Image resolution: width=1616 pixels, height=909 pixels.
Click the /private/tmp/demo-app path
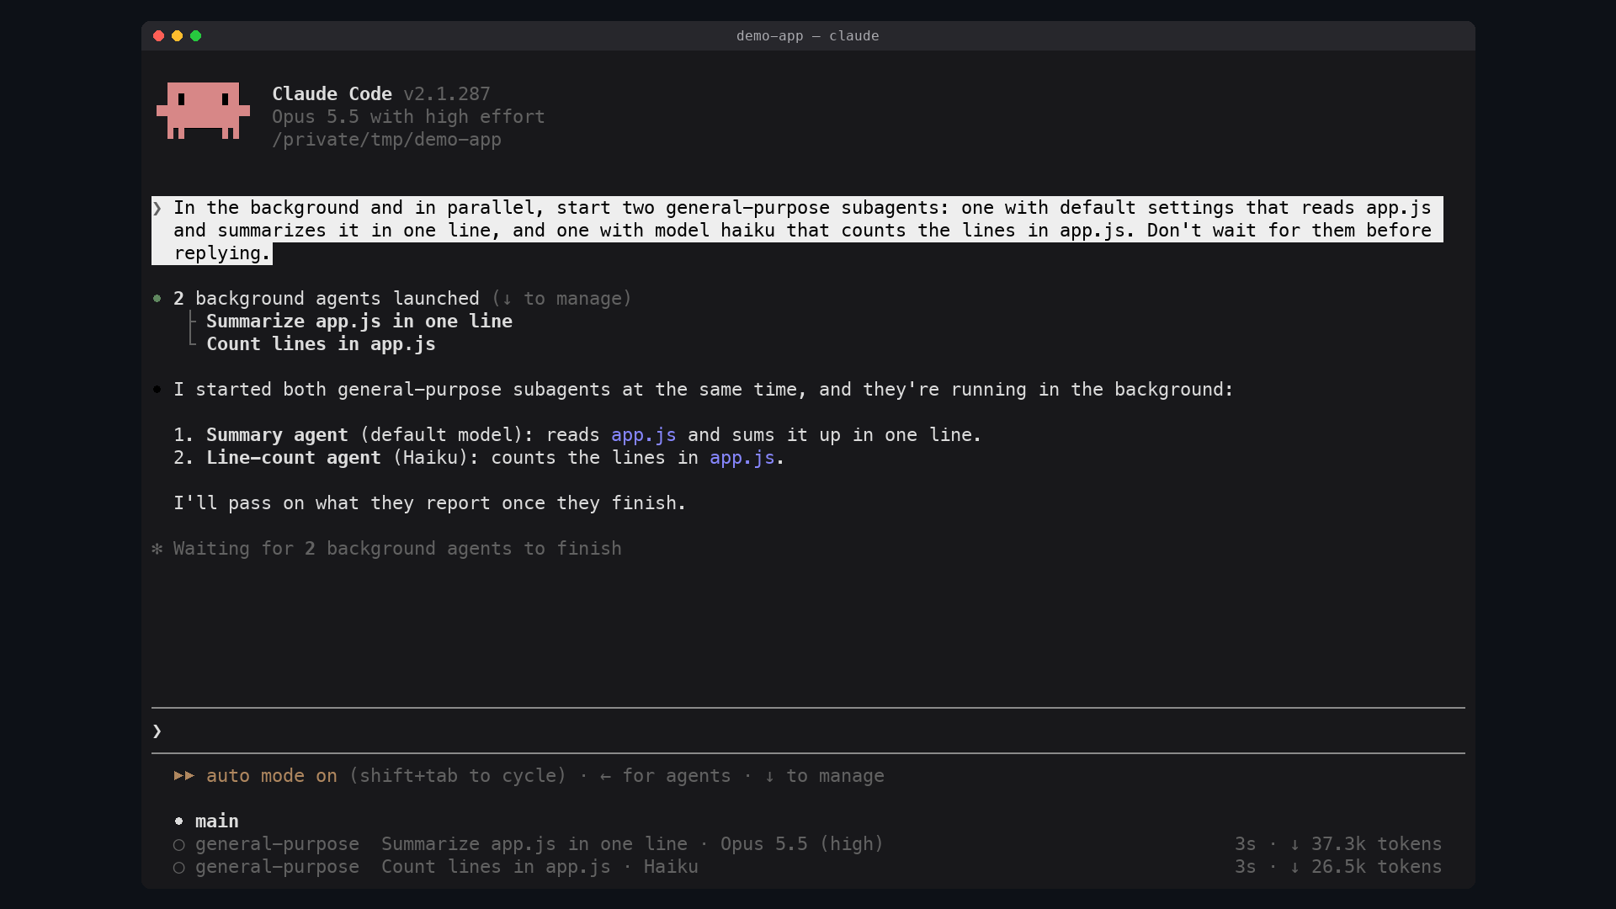tap(386, 140)
